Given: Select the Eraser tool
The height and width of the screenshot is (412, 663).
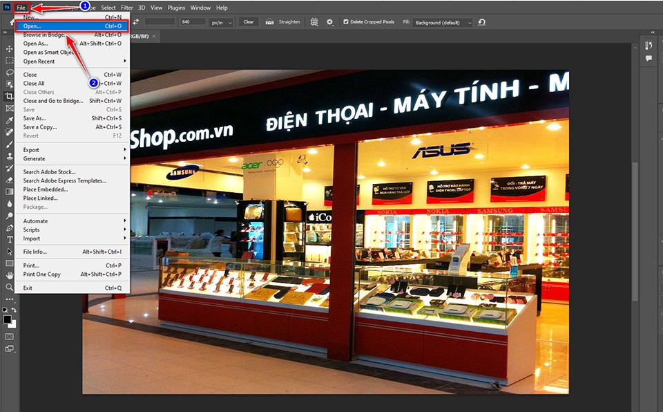Looking at the screenshot, I should tap(9, 180).
